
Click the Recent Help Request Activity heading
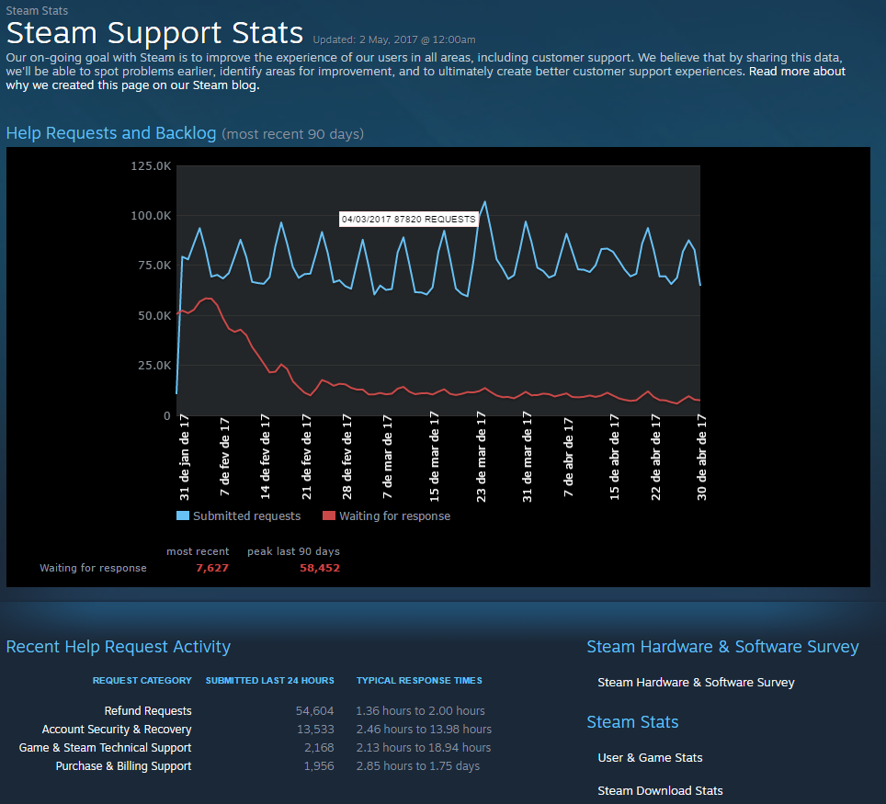coord(118,646)
